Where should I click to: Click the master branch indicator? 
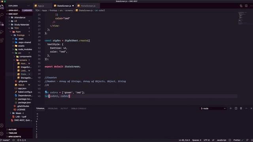click(5, 140)
